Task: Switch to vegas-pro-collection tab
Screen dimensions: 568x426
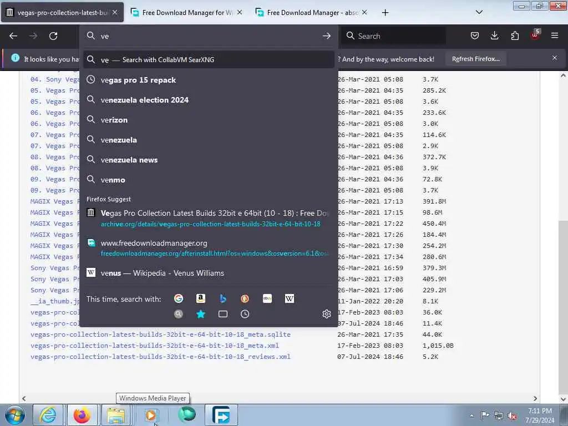Action: click(x=62, y=13)
